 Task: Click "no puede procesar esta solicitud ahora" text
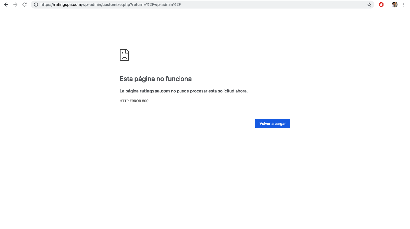click(x=209, y=91)
